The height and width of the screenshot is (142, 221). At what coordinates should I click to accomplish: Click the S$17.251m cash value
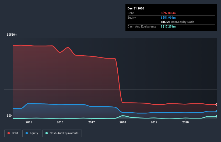[168, 26]
